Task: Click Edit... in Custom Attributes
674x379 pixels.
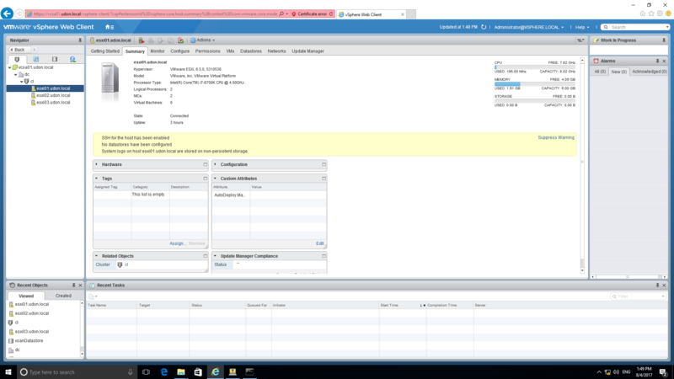Action: (320, 243)
